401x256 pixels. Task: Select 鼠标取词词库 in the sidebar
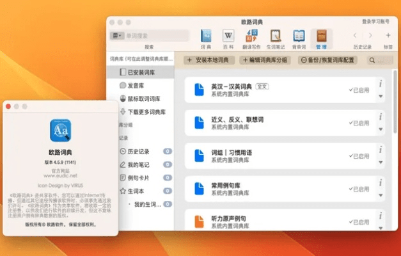(141, 99)
